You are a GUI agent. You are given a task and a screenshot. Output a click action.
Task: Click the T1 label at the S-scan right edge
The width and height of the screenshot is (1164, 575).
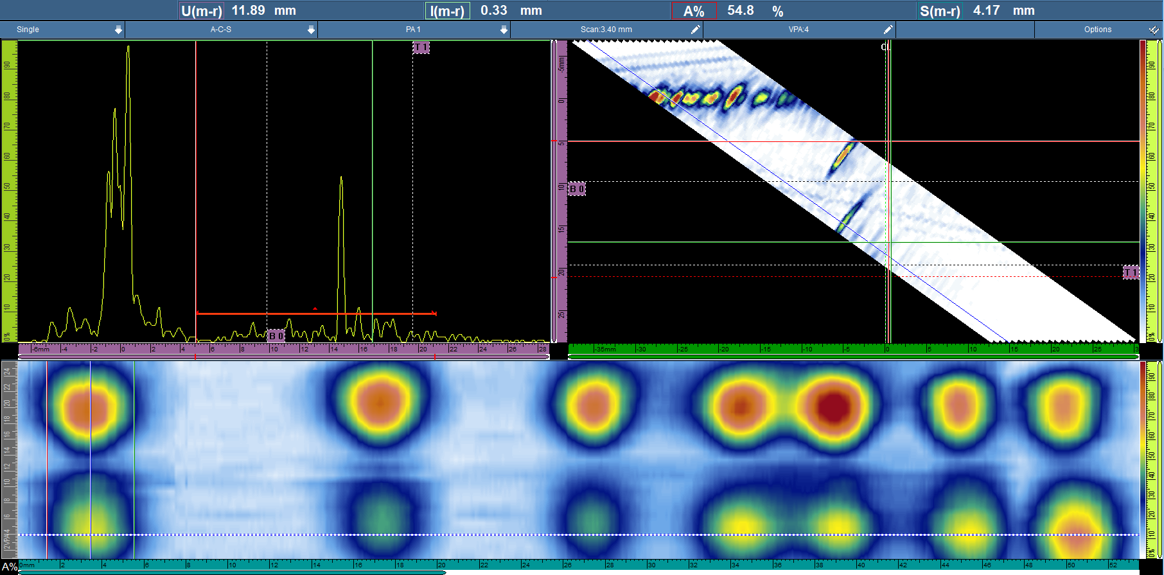click(1131, 272)
